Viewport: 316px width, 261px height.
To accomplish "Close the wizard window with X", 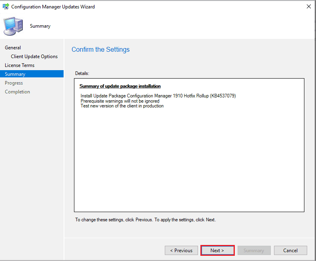I will click(x=308, y=6).
